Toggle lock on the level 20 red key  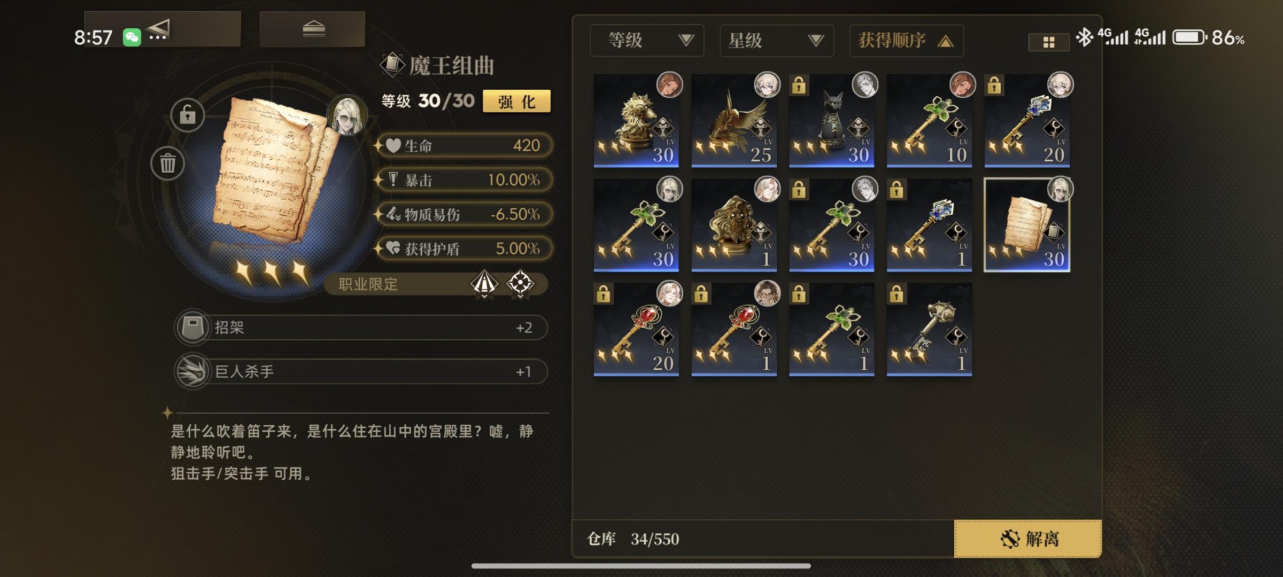pyautogui.click(x=603, y=294)
